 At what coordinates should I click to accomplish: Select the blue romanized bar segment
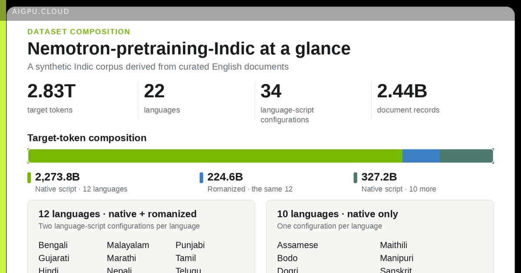point(421,156)
